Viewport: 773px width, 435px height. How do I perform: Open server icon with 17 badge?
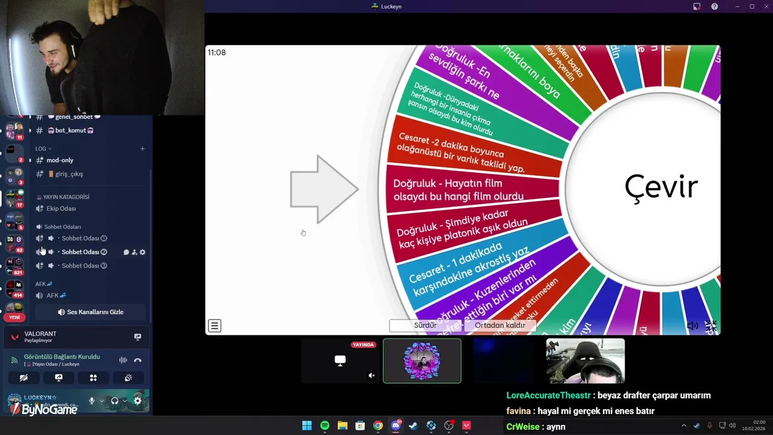coord(14,198)
